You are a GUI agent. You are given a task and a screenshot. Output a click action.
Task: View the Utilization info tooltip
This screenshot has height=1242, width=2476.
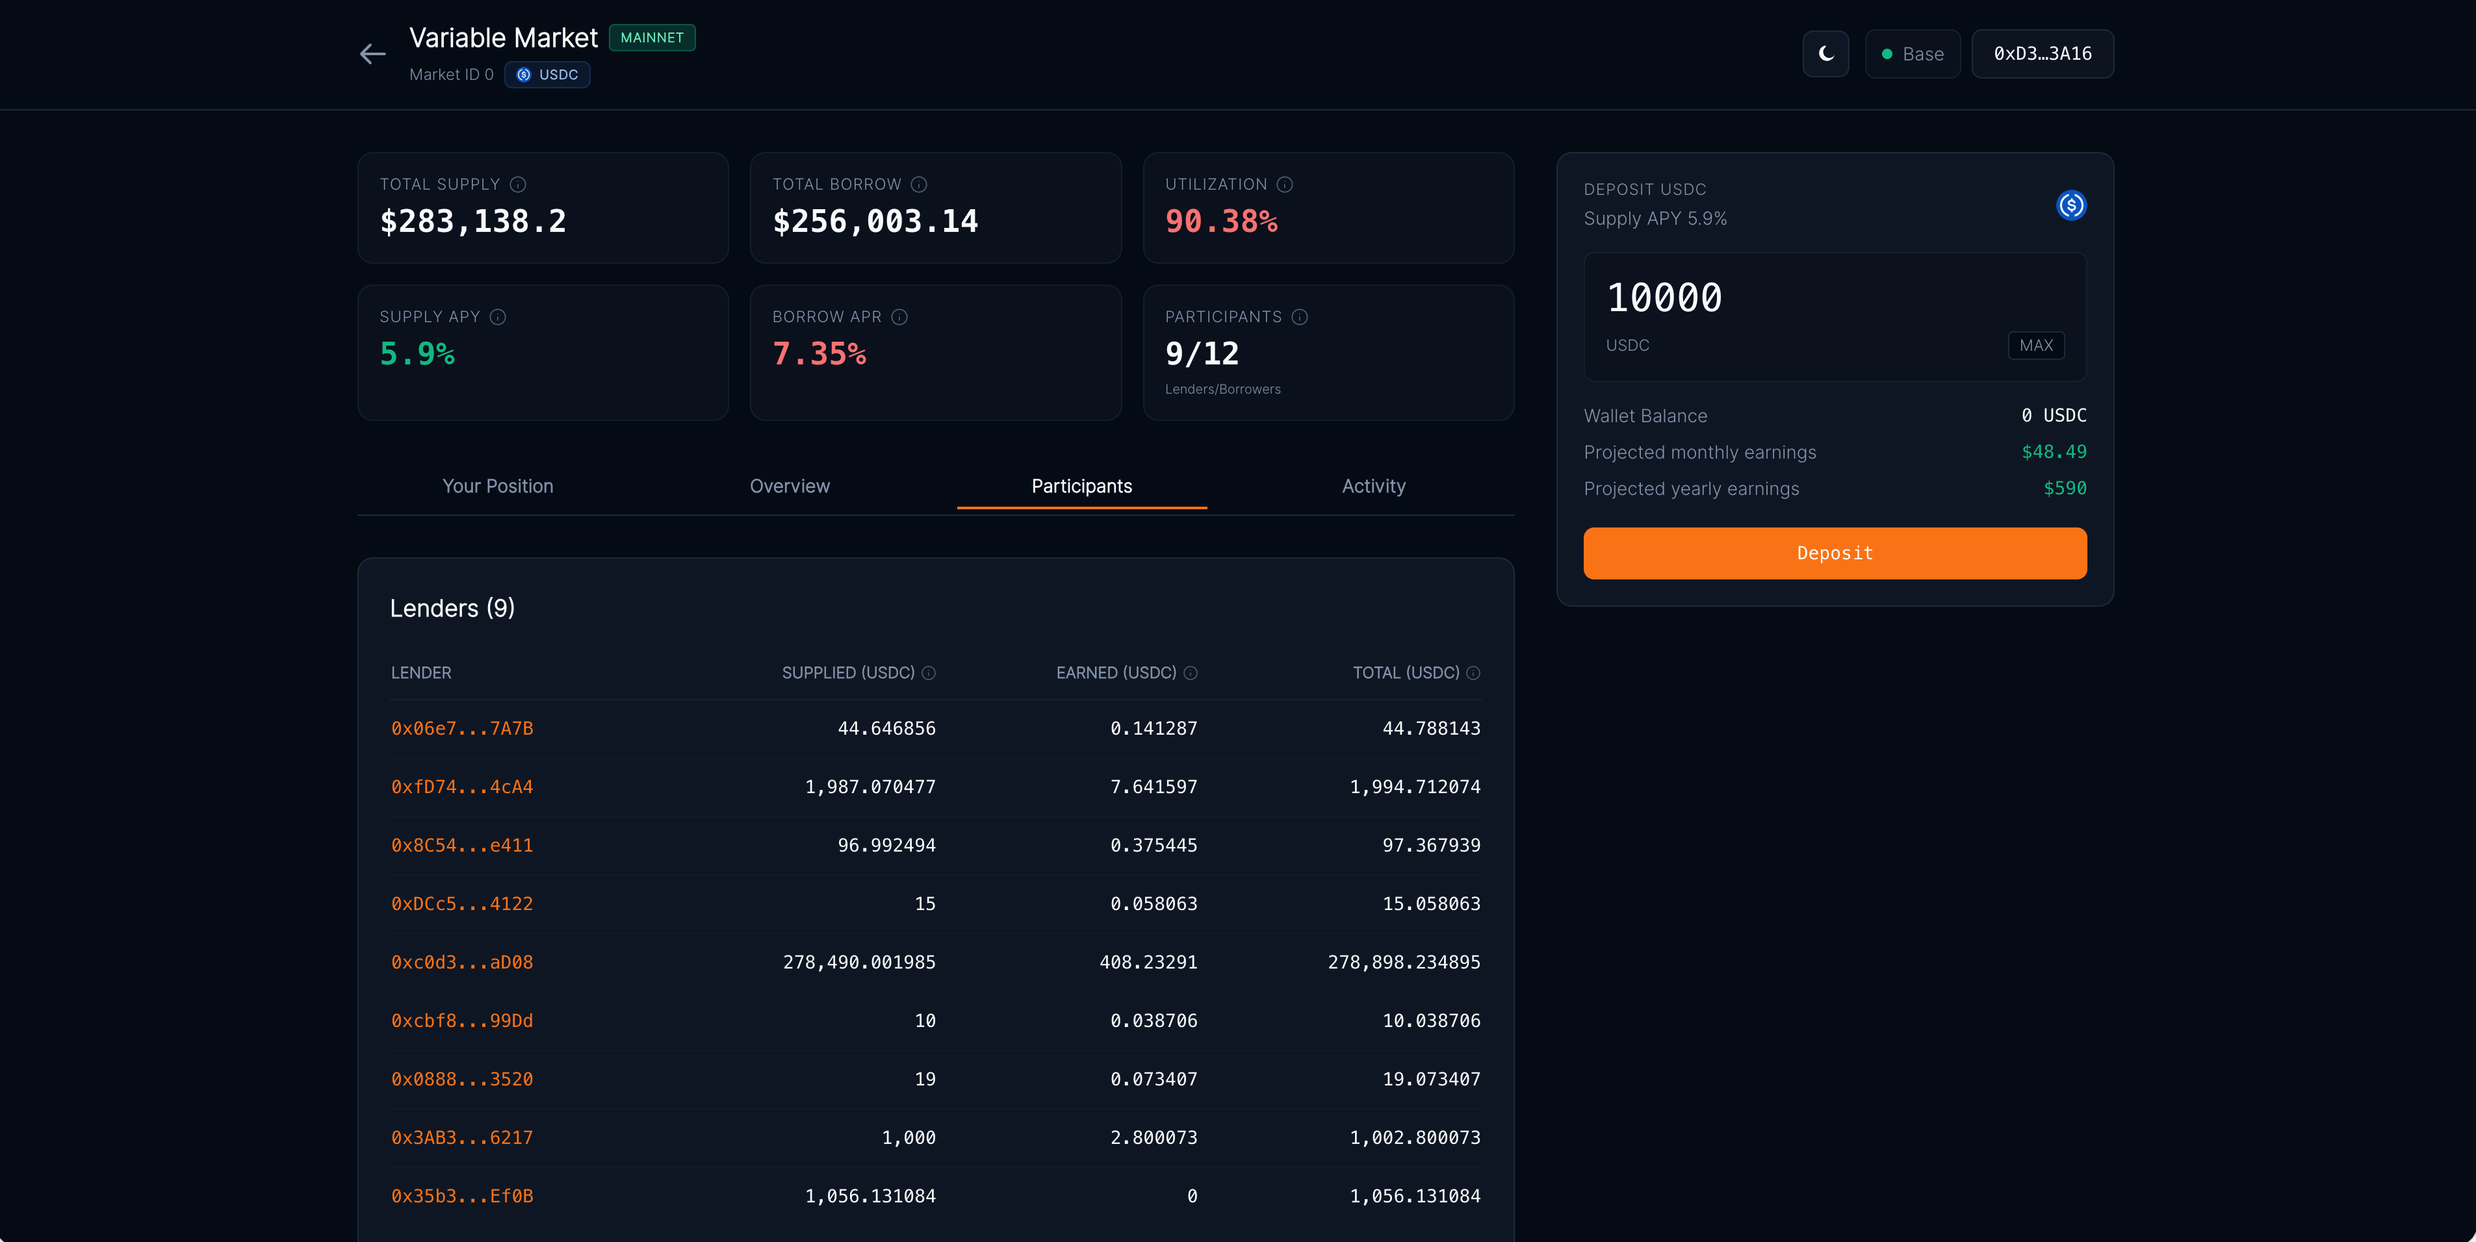point(1287,183)
